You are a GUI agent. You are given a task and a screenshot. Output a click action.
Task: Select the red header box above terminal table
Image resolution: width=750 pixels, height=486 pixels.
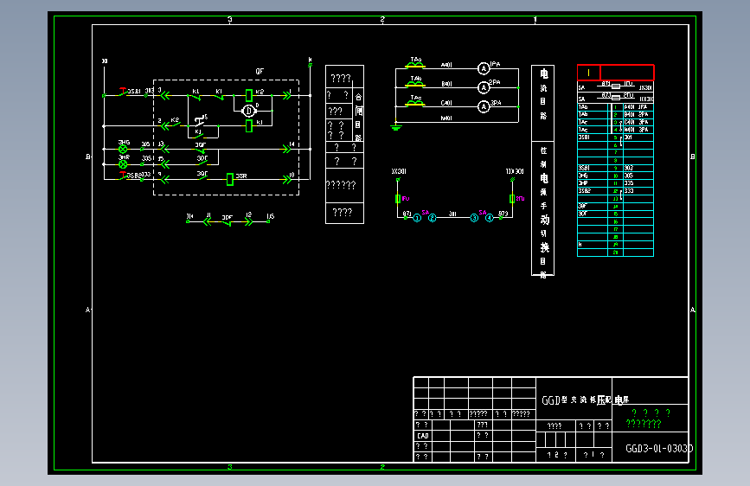(x=616, y=73)
